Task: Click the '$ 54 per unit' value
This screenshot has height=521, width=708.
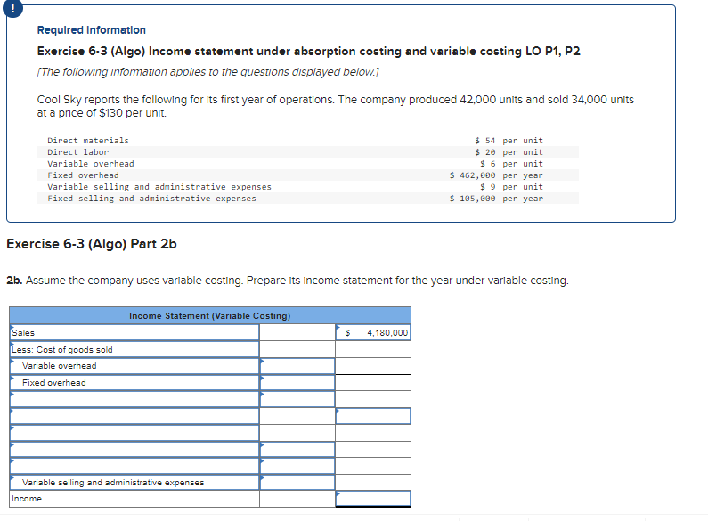Action: [509, 141]
